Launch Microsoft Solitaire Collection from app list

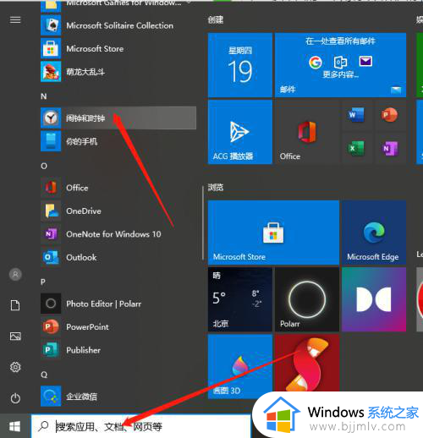[118, 25]
